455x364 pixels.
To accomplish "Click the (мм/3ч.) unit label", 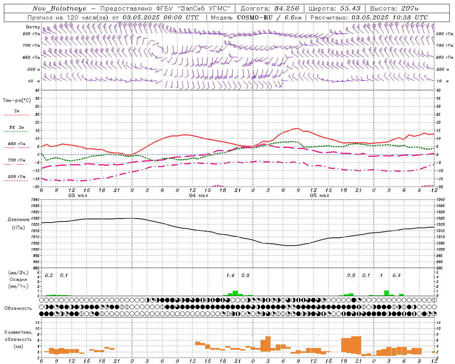I will click(18, 273).
